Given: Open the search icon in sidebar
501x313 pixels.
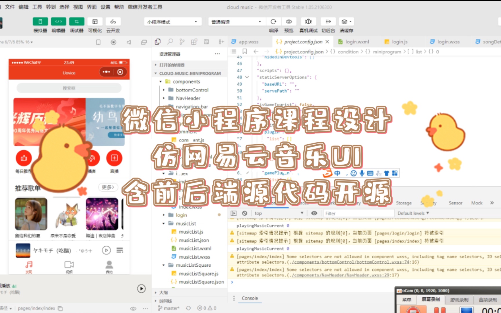Looking at the screenshot, I should 170,42.
